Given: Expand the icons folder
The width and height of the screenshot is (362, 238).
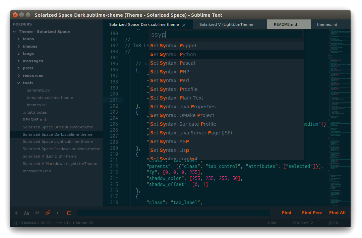Looking at the screenshot, I should point(18,39).
